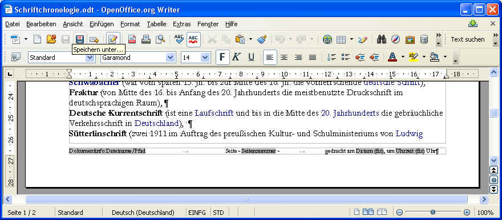
Task: Toggle AutoSpellcheck red underline ABC
Action: point(193,39)
